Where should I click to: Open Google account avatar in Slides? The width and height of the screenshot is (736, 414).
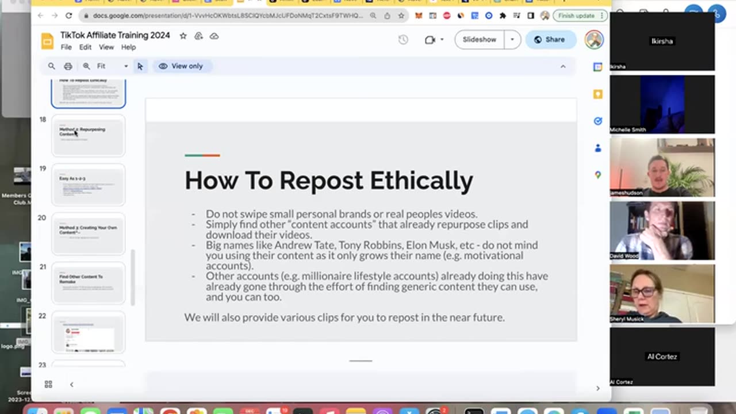[594, 40]
